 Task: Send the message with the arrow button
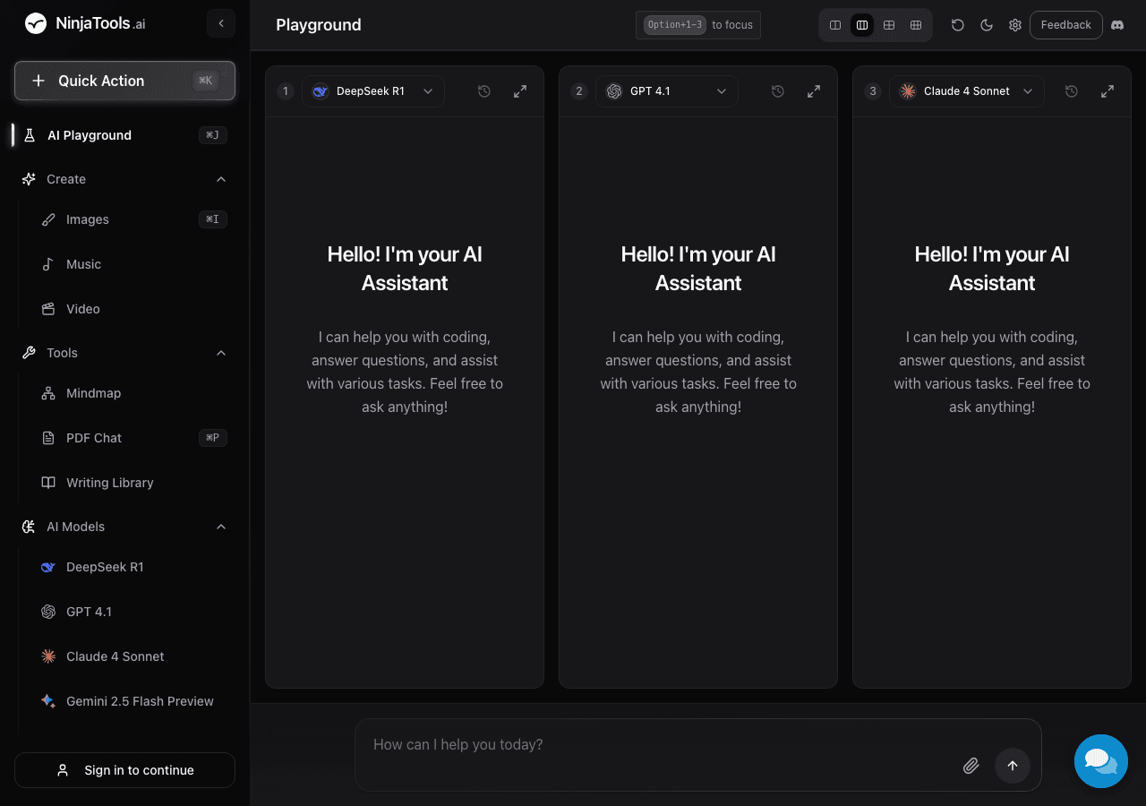pos(1013,766)
